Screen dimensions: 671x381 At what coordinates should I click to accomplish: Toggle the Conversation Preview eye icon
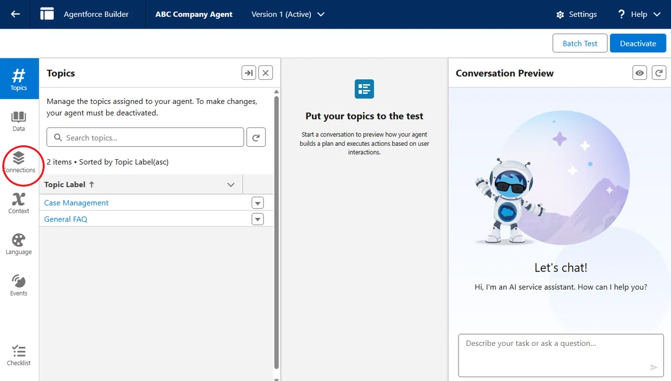coord(640,73)
